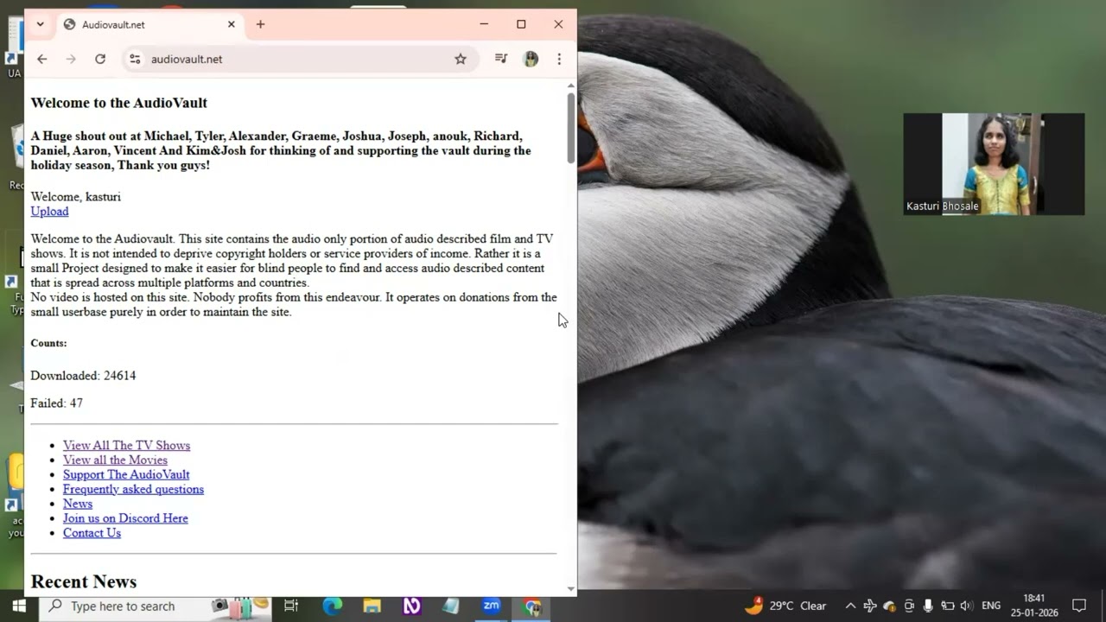Open Frequently asked questions link
The width and height of the screenshot is (1106, 622).
[x=133, y=489]
